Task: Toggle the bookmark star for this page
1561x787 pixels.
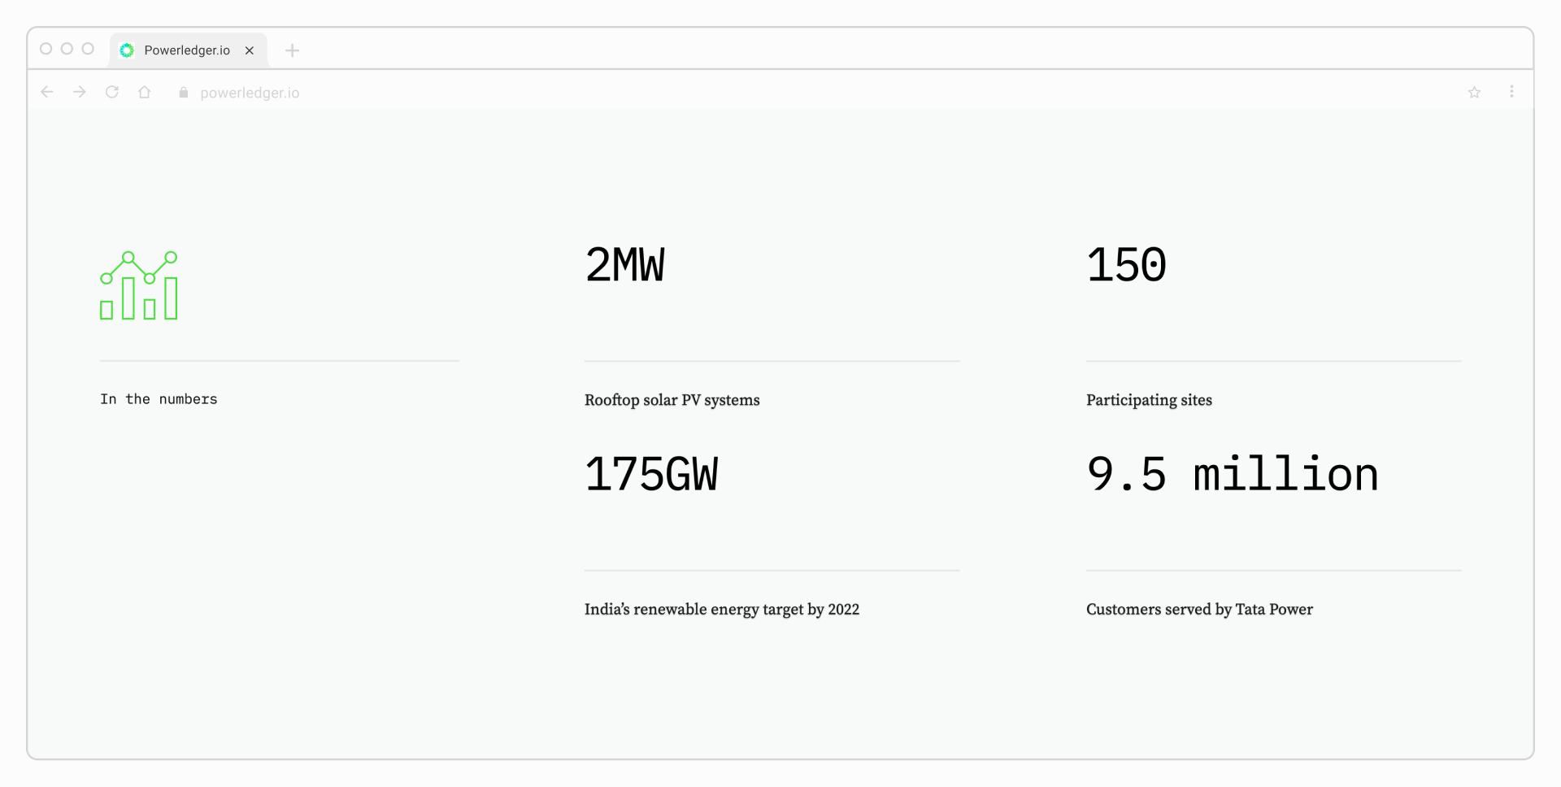Action: pyautogui.click(x=1474, y=92)
